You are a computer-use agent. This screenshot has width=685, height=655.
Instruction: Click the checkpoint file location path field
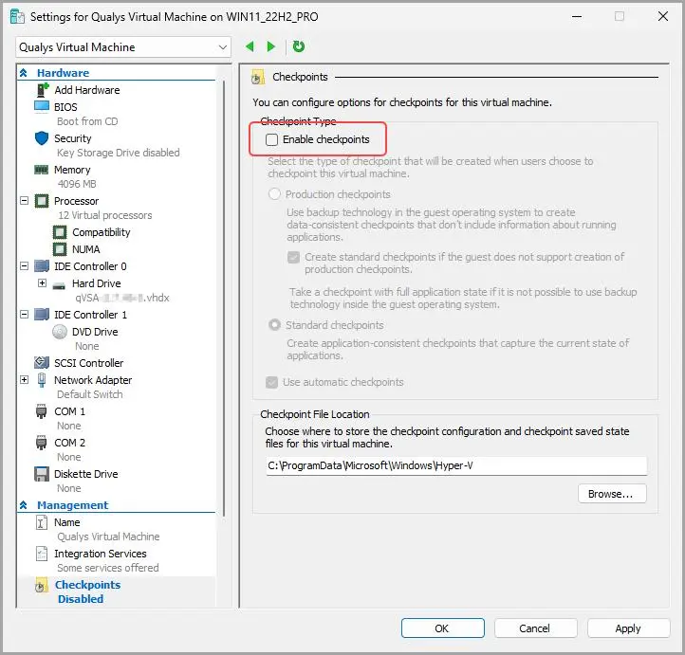click(x=456, y=465)
